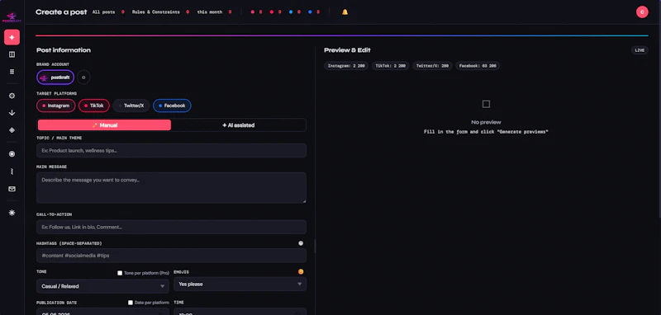Viewport: 661px width, 315px height.
Task: Click the Instagram: 2 200 character limit chip
Action: point(346,66)
